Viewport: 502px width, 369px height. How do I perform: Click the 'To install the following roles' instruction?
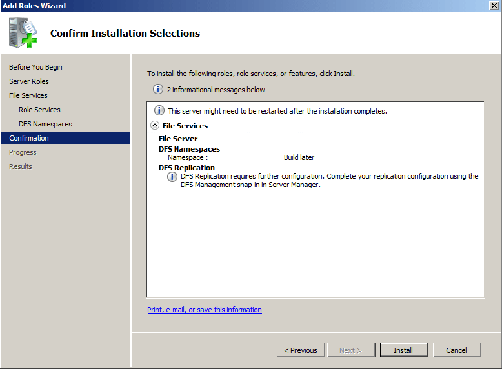pyautogui.click(x=251, y=74)
